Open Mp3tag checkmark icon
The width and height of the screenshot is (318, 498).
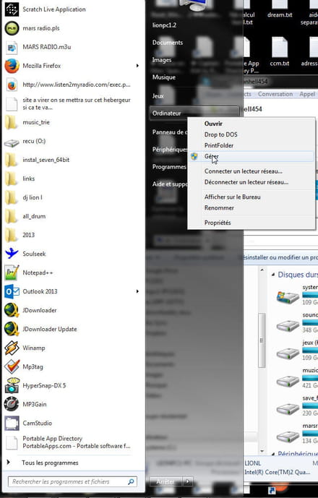[x=12, y=366]
